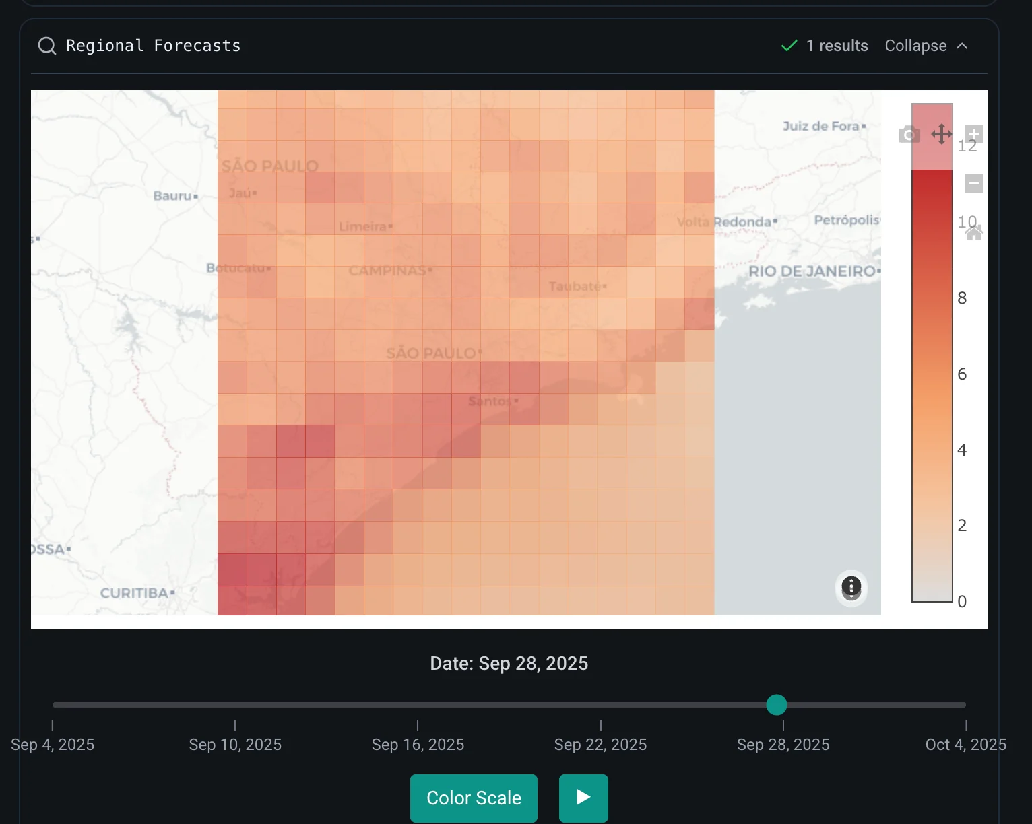This screenshot has height=824, width=1032.
Task: Click the green checkmark next to 1 results
Action: pyautogui.click(x=789, y=46)
